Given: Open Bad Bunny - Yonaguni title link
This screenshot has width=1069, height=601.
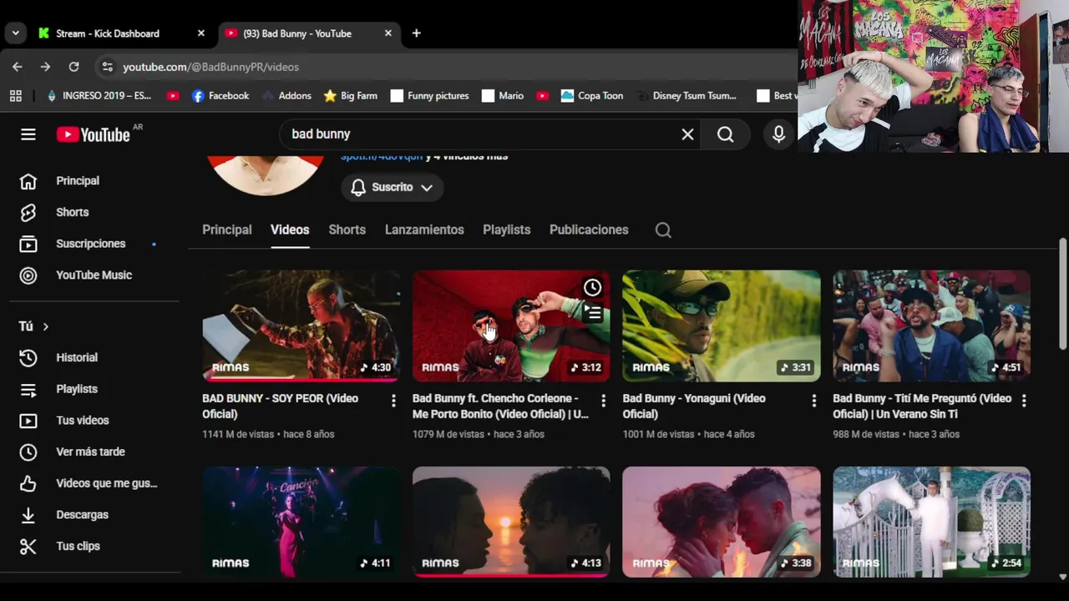Looking at the screenshot, I should pyautogui.click(x=694, y=407).
